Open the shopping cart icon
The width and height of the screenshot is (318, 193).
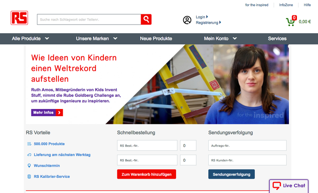click(x=290, y=22)
